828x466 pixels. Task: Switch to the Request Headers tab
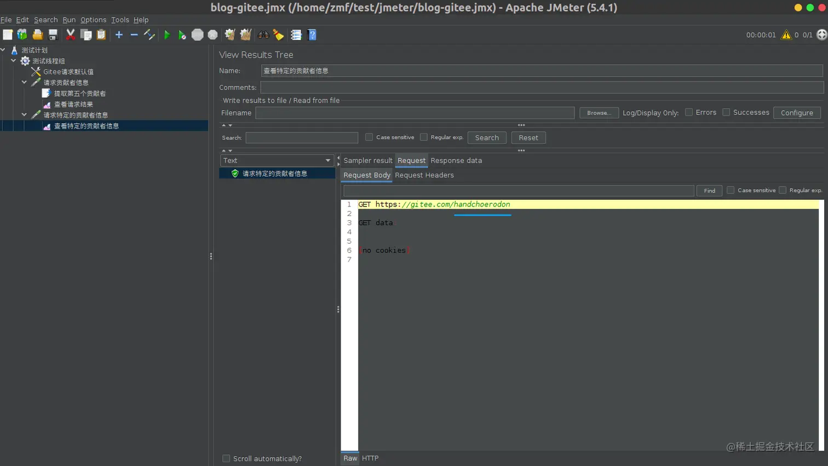[424, 175]
